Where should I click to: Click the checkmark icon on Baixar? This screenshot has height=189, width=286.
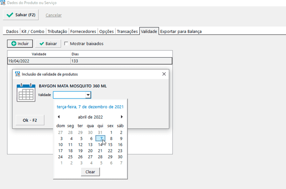[42, 43]
